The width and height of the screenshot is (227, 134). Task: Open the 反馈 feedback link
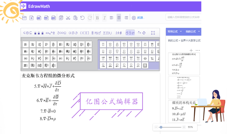click(140, 18)
